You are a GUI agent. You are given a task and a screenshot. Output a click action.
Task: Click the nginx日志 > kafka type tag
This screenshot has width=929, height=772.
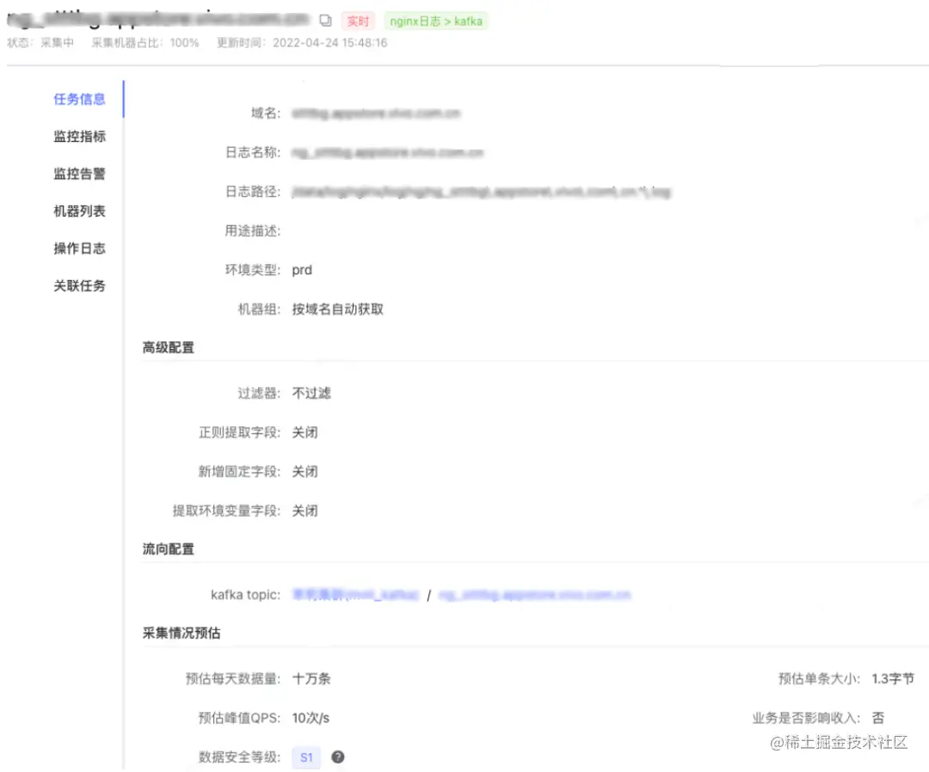tap(435, 21)
